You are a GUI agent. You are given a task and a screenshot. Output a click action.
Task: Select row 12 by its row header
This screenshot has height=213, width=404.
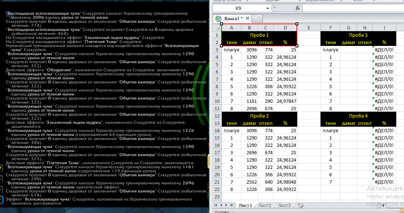217,116
